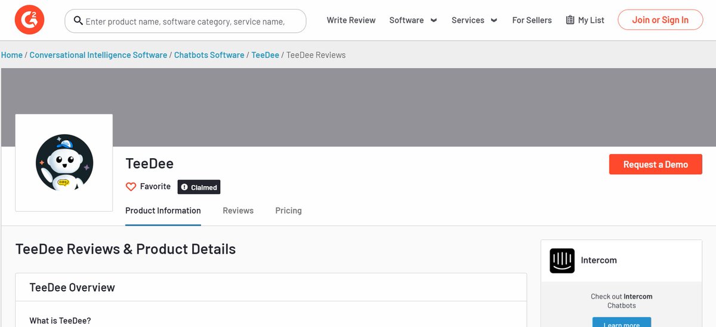Image resolution: width=716 pixels, height=327 pixels.
Task: Click the Claimed badge
Action: pyautogui.click(x=199, y=187)
